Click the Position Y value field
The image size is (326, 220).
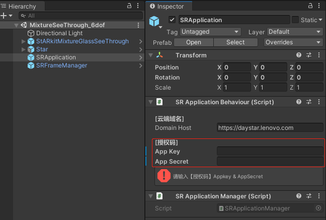coord(273,67)
